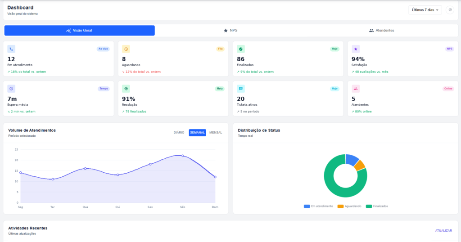The width and height of the screenshot is (461, 242).
Task: Click the purple star icon on Satisfação card
Action: 356,49
